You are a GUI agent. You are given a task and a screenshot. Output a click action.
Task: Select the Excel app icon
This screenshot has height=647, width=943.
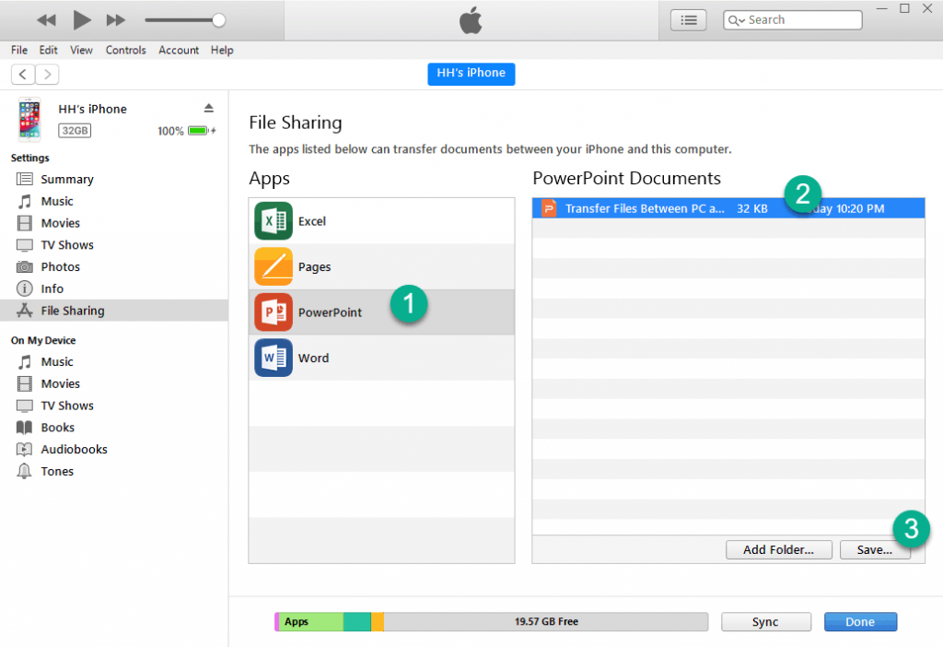(x=273, y=220)
